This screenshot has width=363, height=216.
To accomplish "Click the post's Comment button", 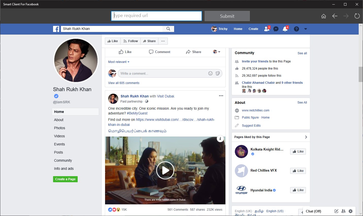I will click(160, 52).
